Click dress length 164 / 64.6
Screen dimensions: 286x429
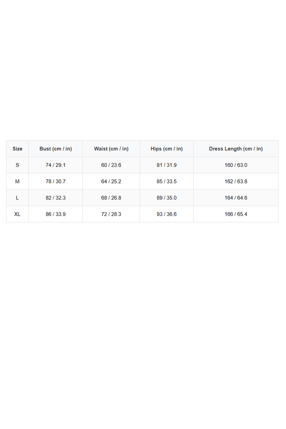coord(236,198)
